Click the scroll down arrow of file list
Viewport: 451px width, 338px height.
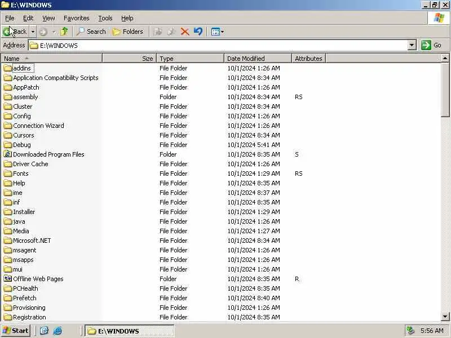pyautogui.click(x=445, y=317)
